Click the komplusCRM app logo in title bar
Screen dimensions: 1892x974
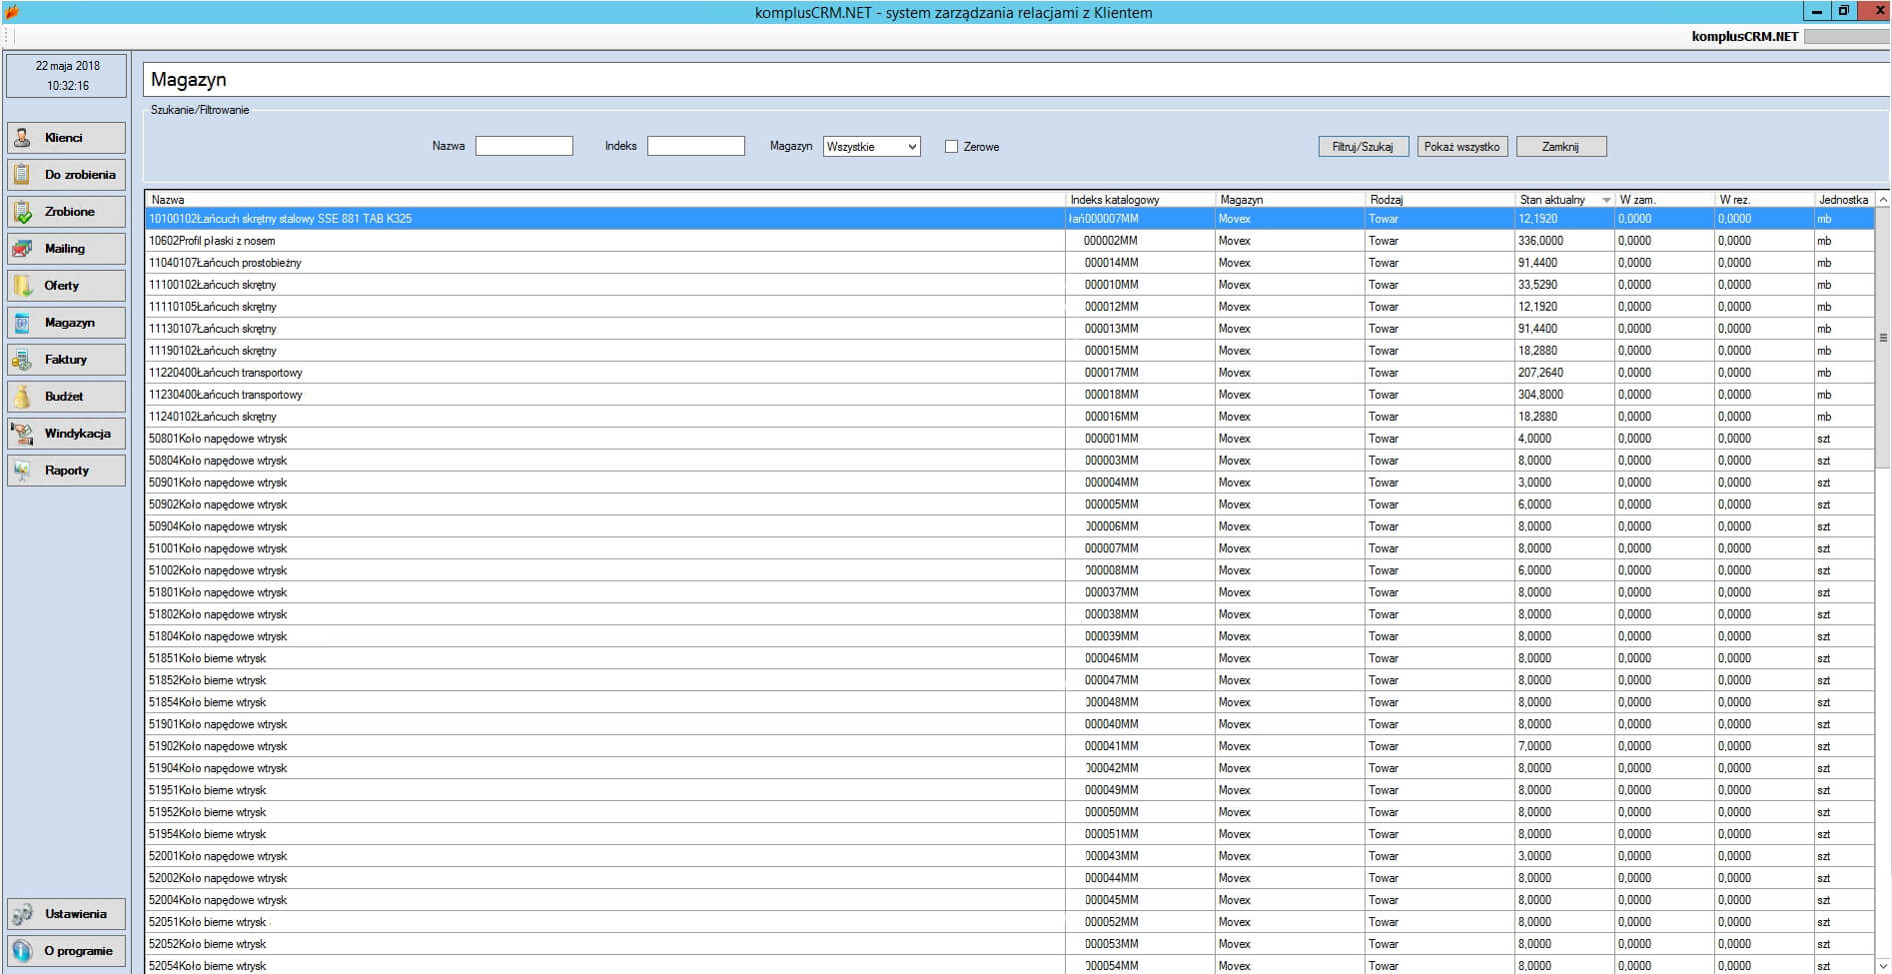coord(12,12)
